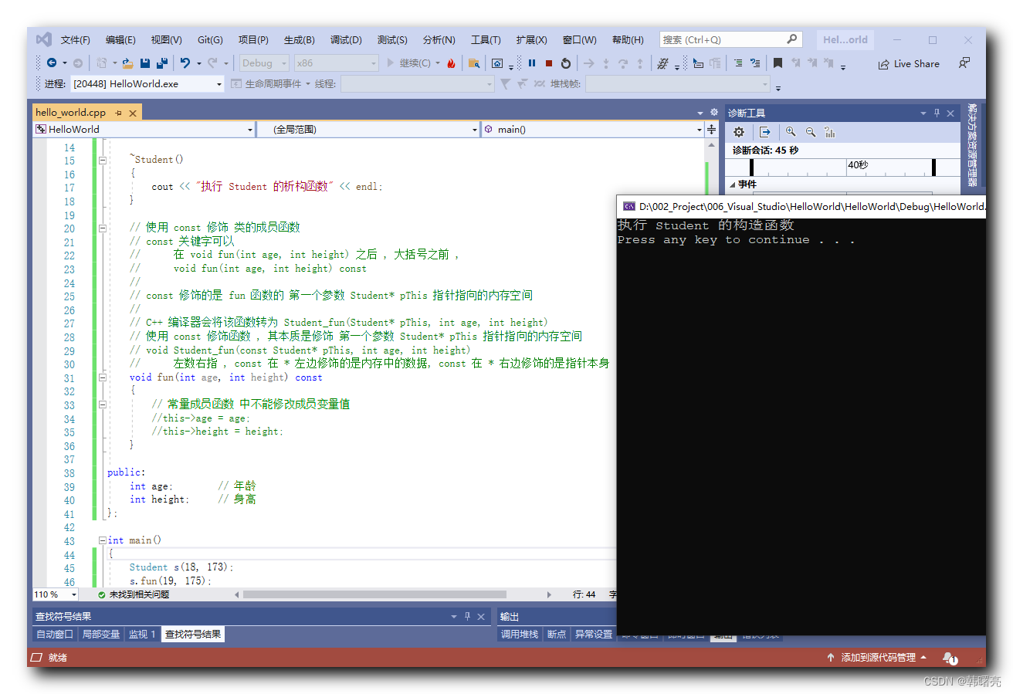Collapse the int main() code block
Screen dimensions: 1013x694
click(x=103, y=540)
